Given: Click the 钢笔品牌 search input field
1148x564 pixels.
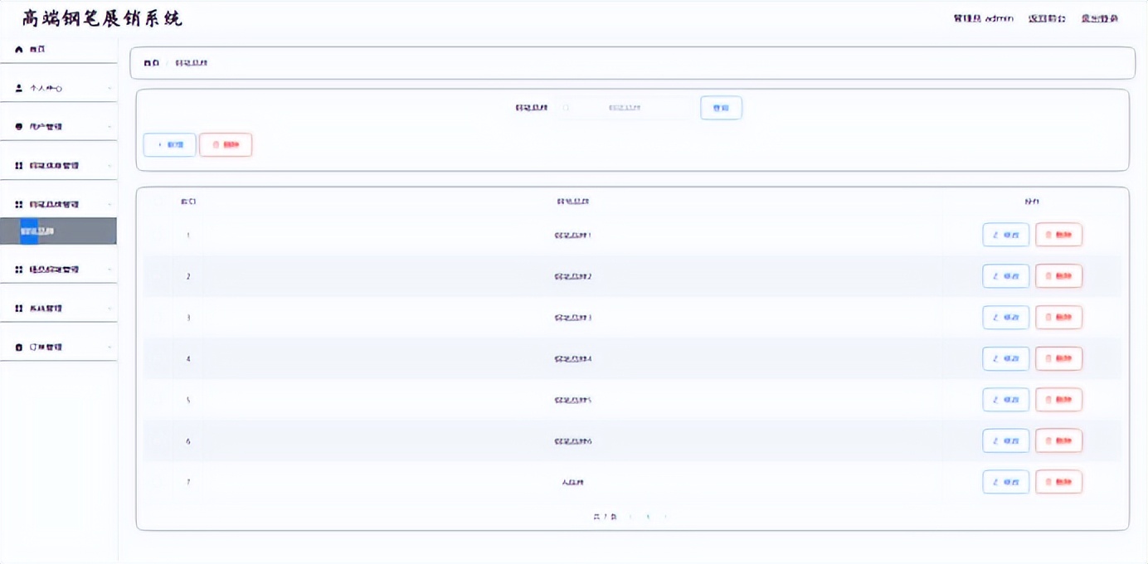Looking at the screenshot, I should [626, 108].
